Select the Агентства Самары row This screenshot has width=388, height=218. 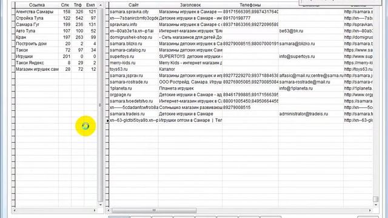(56, 12)
